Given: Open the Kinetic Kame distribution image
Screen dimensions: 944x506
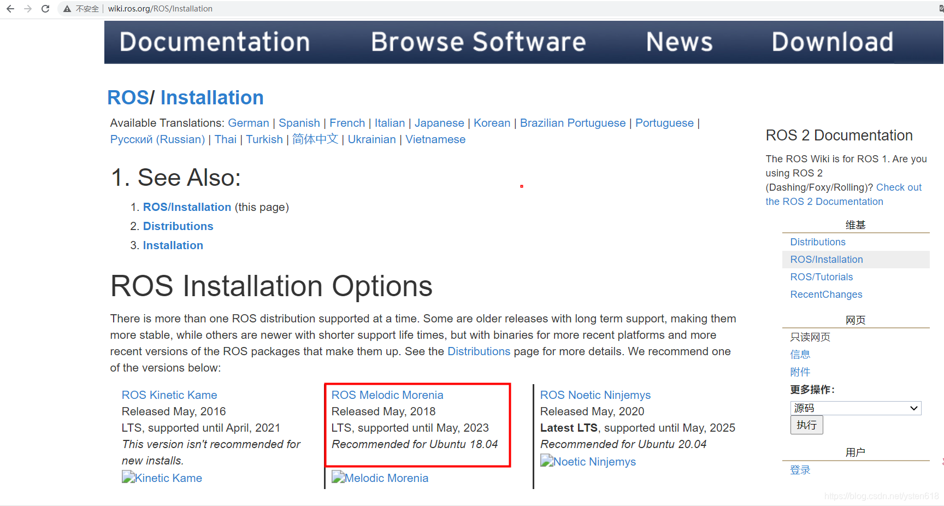Looking at the screenshot, I should [x=162, y=478].
